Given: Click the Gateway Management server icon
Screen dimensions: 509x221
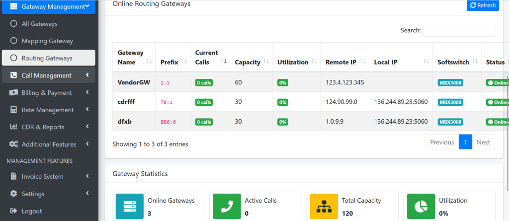Looking at the screenshot, I should 13,6.
